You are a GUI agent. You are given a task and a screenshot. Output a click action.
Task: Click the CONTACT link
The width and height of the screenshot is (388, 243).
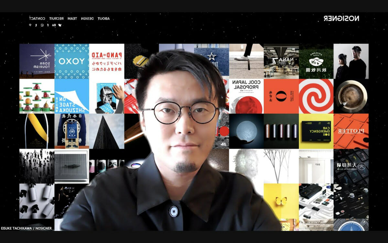(37, 18)
